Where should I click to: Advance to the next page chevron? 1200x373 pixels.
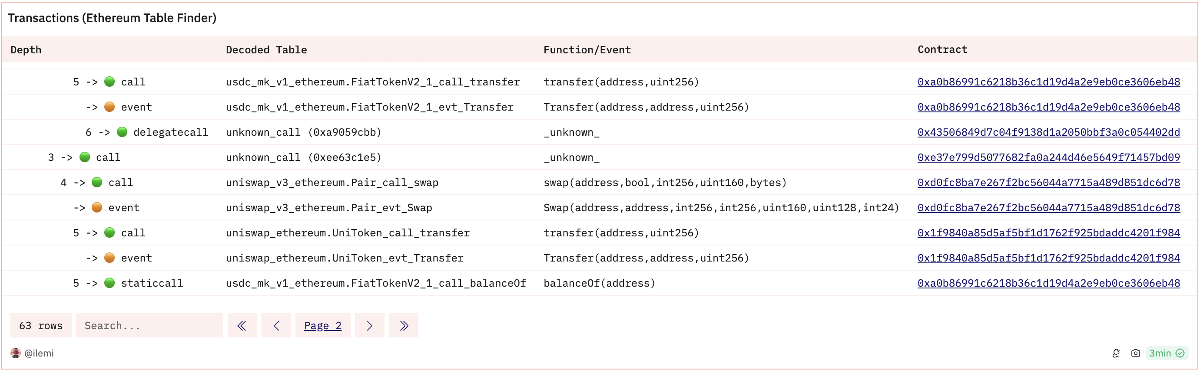click(x=369, y=326)
